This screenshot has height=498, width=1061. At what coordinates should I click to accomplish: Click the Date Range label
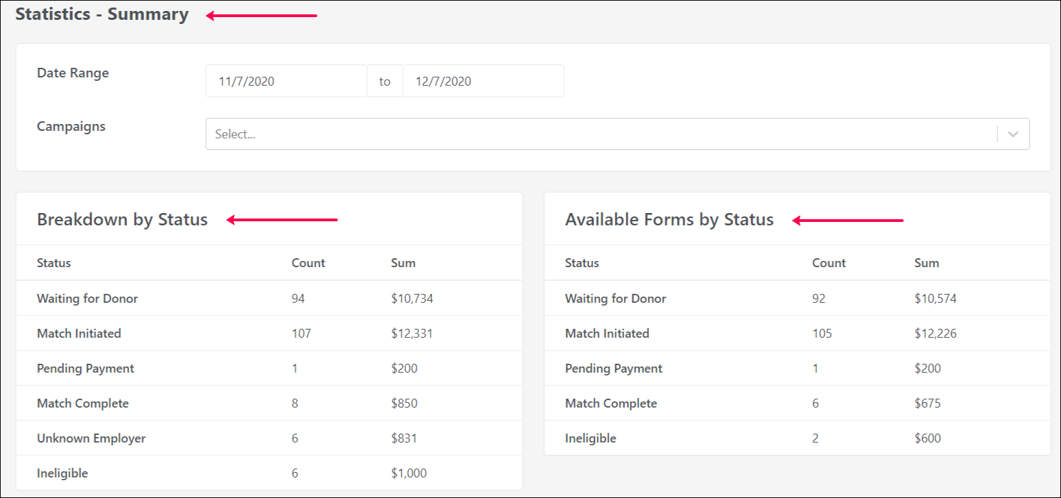[73, 73]
